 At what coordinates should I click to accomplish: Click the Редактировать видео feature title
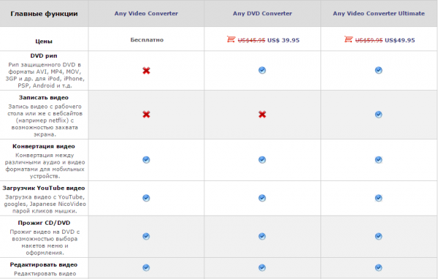tap(44, 264)
